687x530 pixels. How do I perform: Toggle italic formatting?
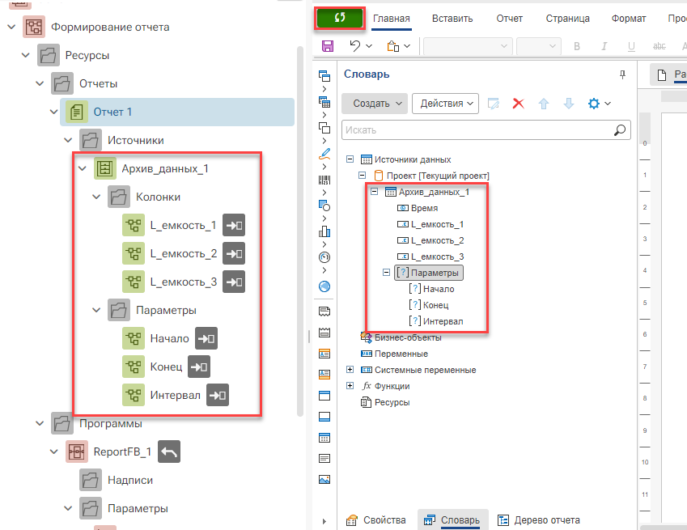tap(604, 46)
